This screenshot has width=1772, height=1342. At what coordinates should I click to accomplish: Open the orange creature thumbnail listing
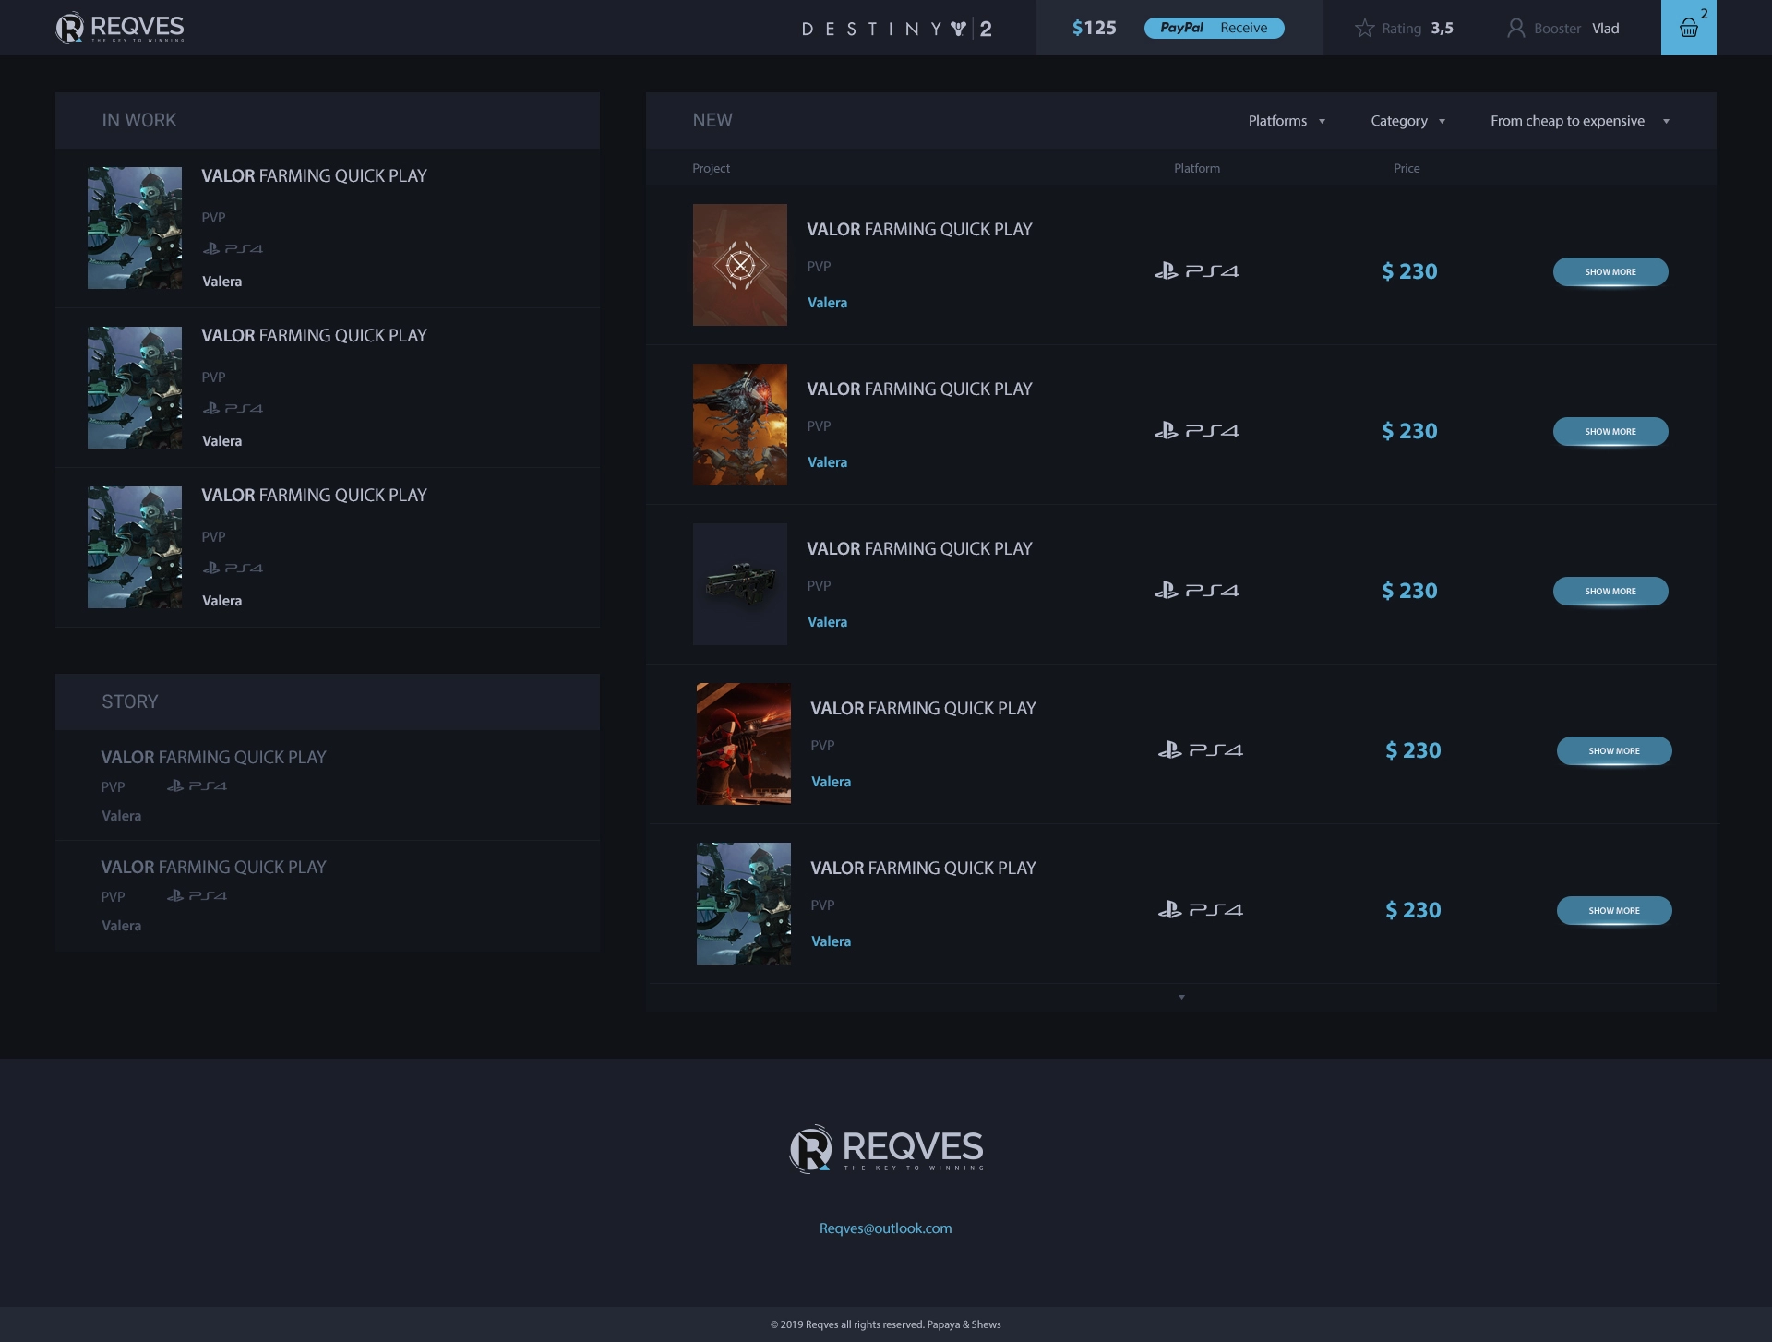(x=740, y=425)
